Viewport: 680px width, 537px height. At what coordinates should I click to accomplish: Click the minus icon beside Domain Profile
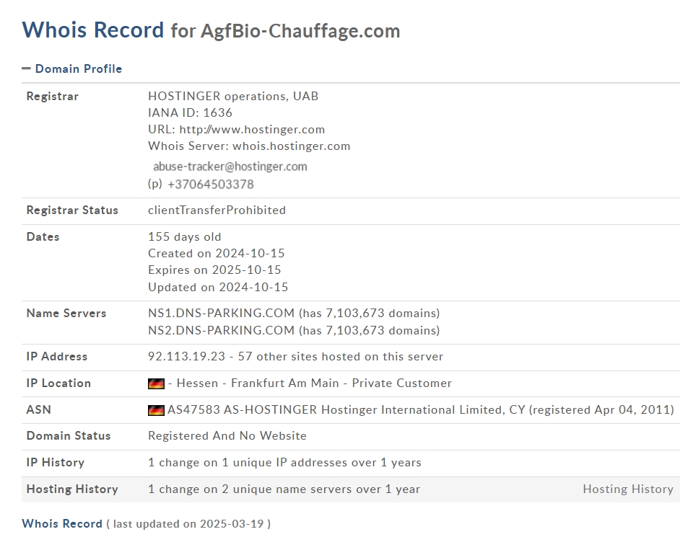(x=26, y=68)
